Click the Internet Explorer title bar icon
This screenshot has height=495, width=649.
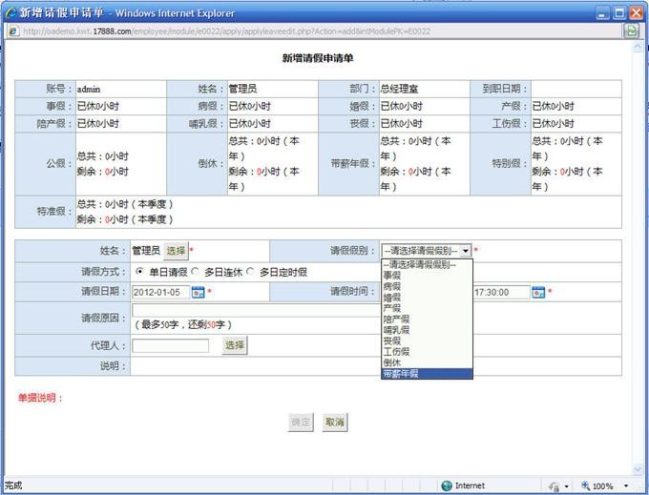(10, 12)
